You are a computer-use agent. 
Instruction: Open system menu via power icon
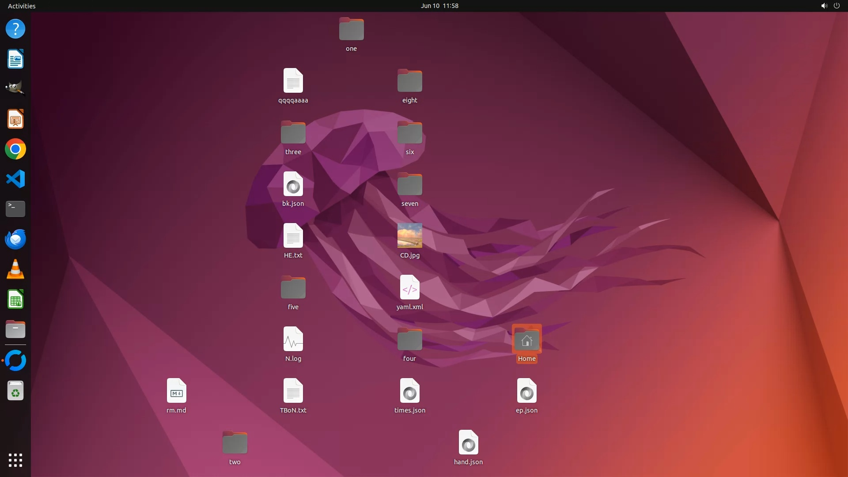(837, 6)
